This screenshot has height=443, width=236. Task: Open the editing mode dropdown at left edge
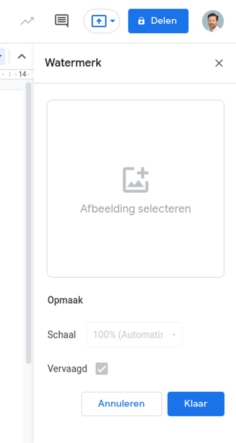pos(2,57)
